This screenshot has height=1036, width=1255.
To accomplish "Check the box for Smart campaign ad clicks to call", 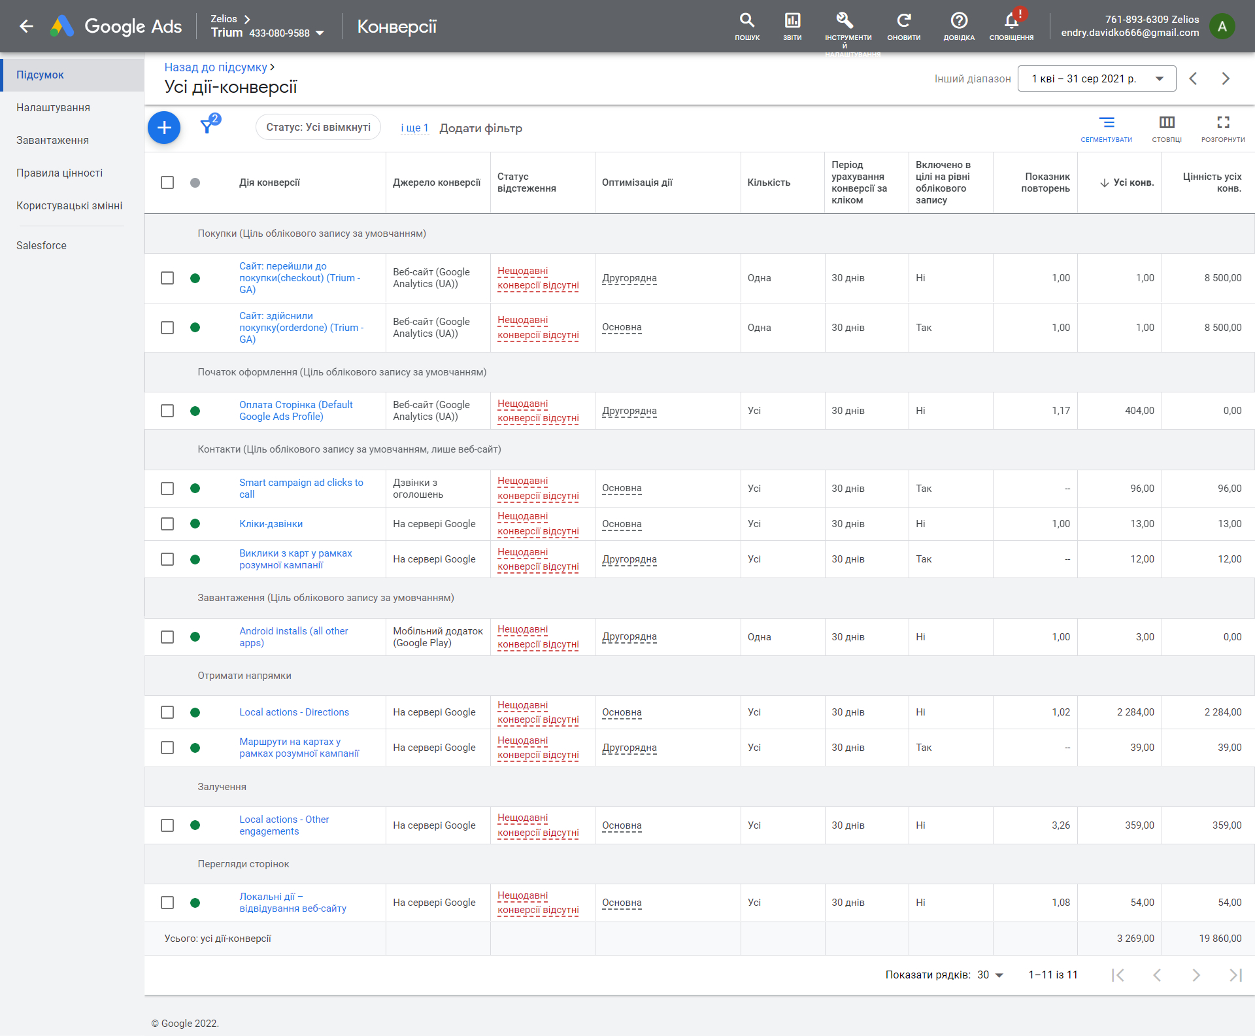I will pyautogui.click(x=167, y=489).
